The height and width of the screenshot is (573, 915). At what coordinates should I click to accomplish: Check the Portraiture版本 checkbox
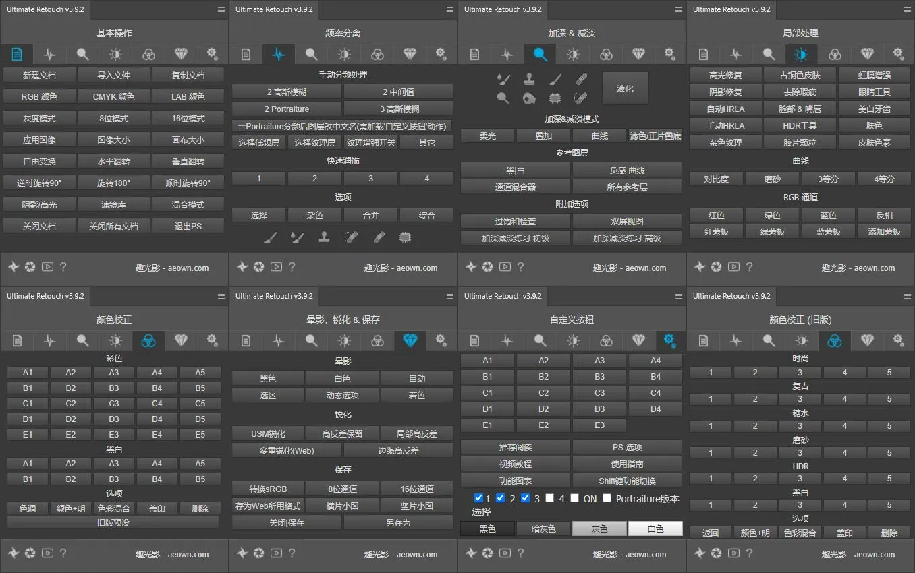coord(607,498)
